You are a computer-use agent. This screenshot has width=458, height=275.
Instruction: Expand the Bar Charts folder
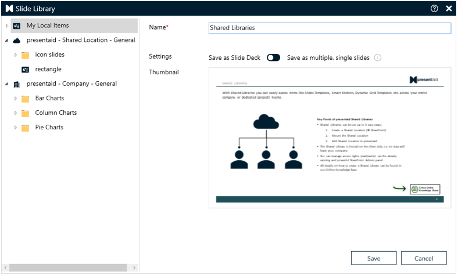[16, 98]
